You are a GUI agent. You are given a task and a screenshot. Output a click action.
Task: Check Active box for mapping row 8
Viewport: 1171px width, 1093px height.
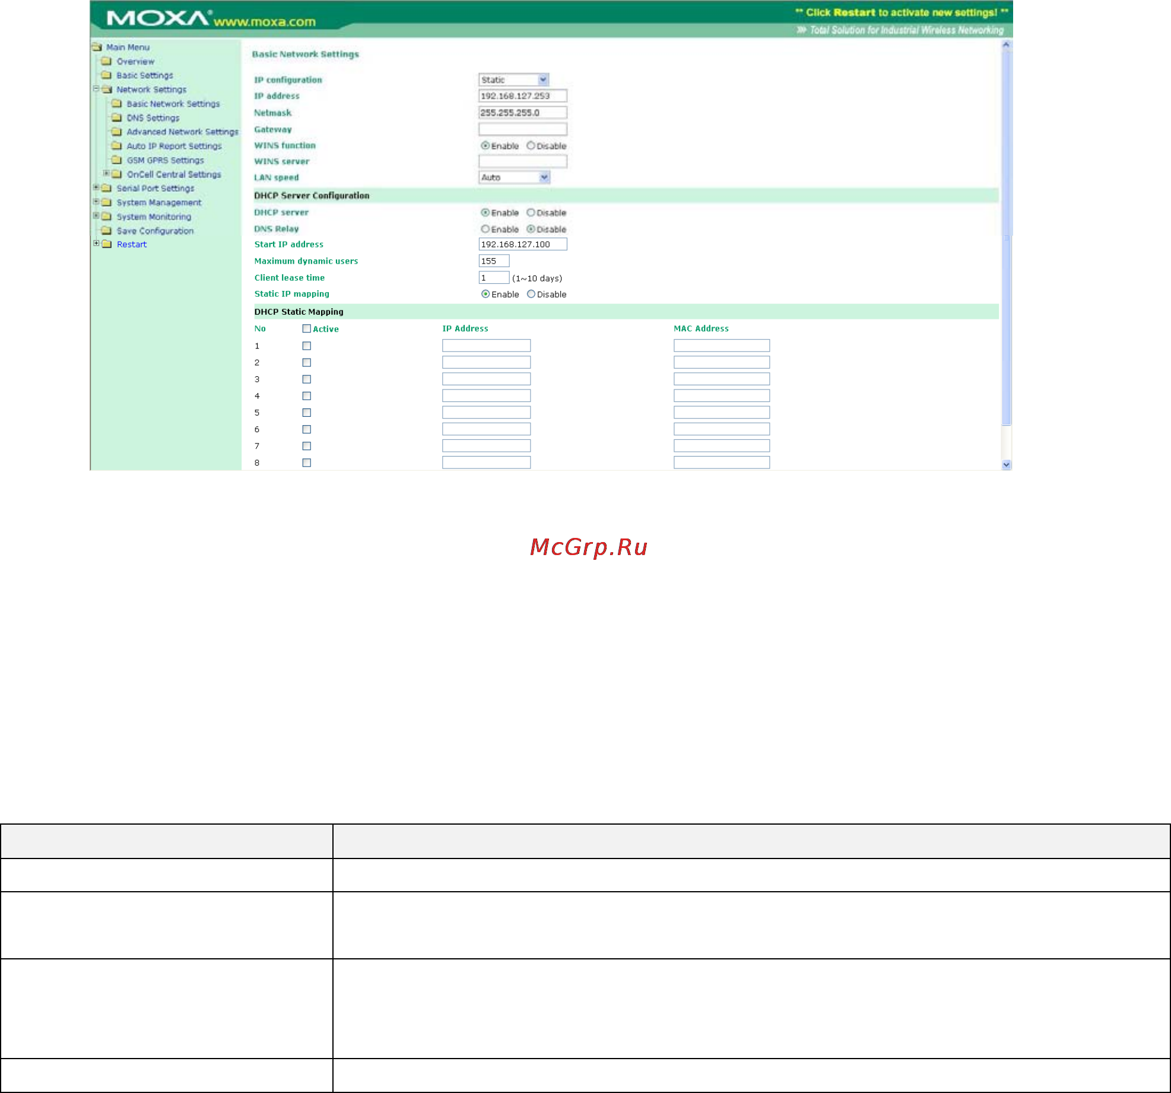306,462
